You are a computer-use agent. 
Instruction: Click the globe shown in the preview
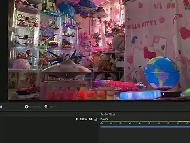tap(162, 72)
